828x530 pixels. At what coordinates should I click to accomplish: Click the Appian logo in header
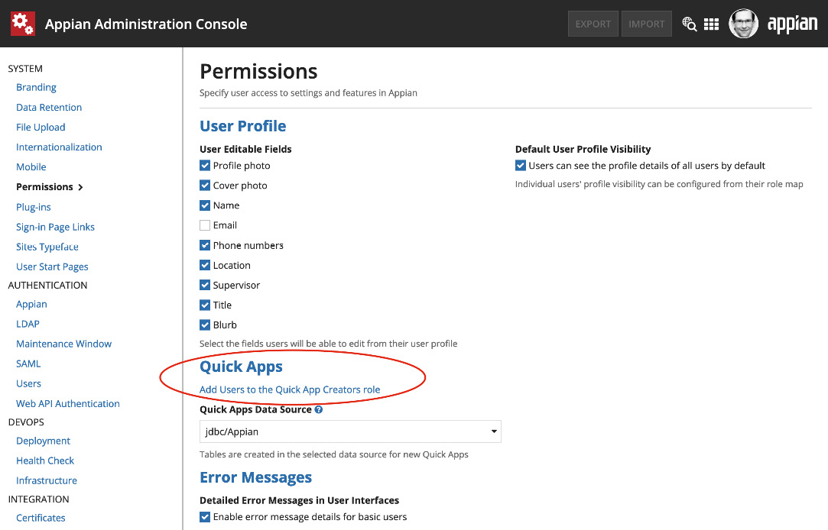click(792, 24)
